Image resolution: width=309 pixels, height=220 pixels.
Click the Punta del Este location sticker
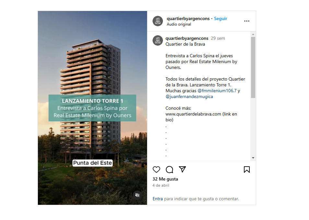[x=93, y=163]
